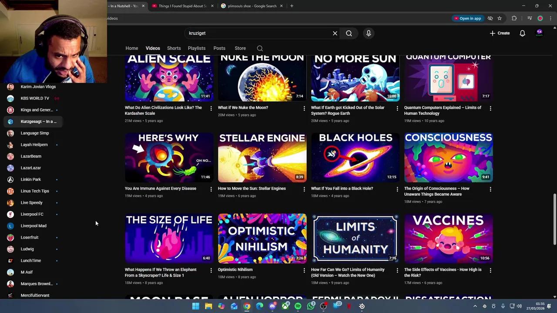Screen dimensions: 557x313
Task: Open the Posts tab
Action: point(219,48)
